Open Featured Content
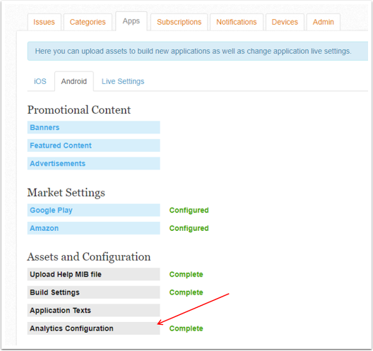The width and height of the screenshot is (373, 351). click(x=94, y=145)
